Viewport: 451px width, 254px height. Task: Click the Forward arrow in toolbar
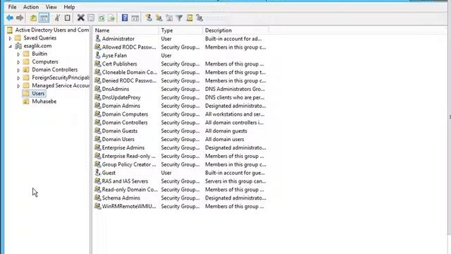coord(20,18)
